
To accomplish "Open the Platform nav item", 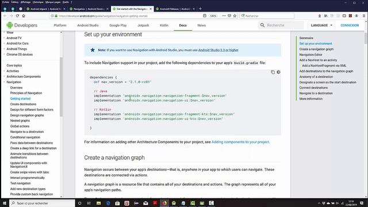I will (x=60, y=25).
